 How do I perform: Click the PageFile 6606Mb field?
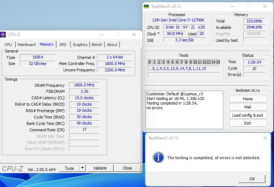[x=254, y=34]
